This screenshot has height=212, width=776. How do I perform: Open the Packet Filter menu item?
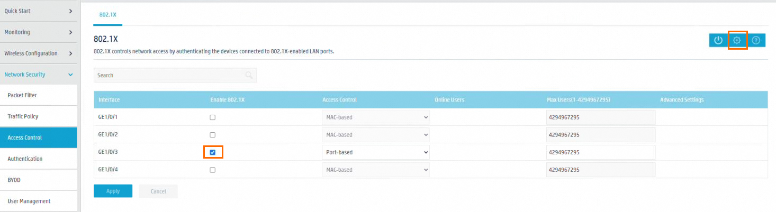pyautogui.click(x=38, y=95)
